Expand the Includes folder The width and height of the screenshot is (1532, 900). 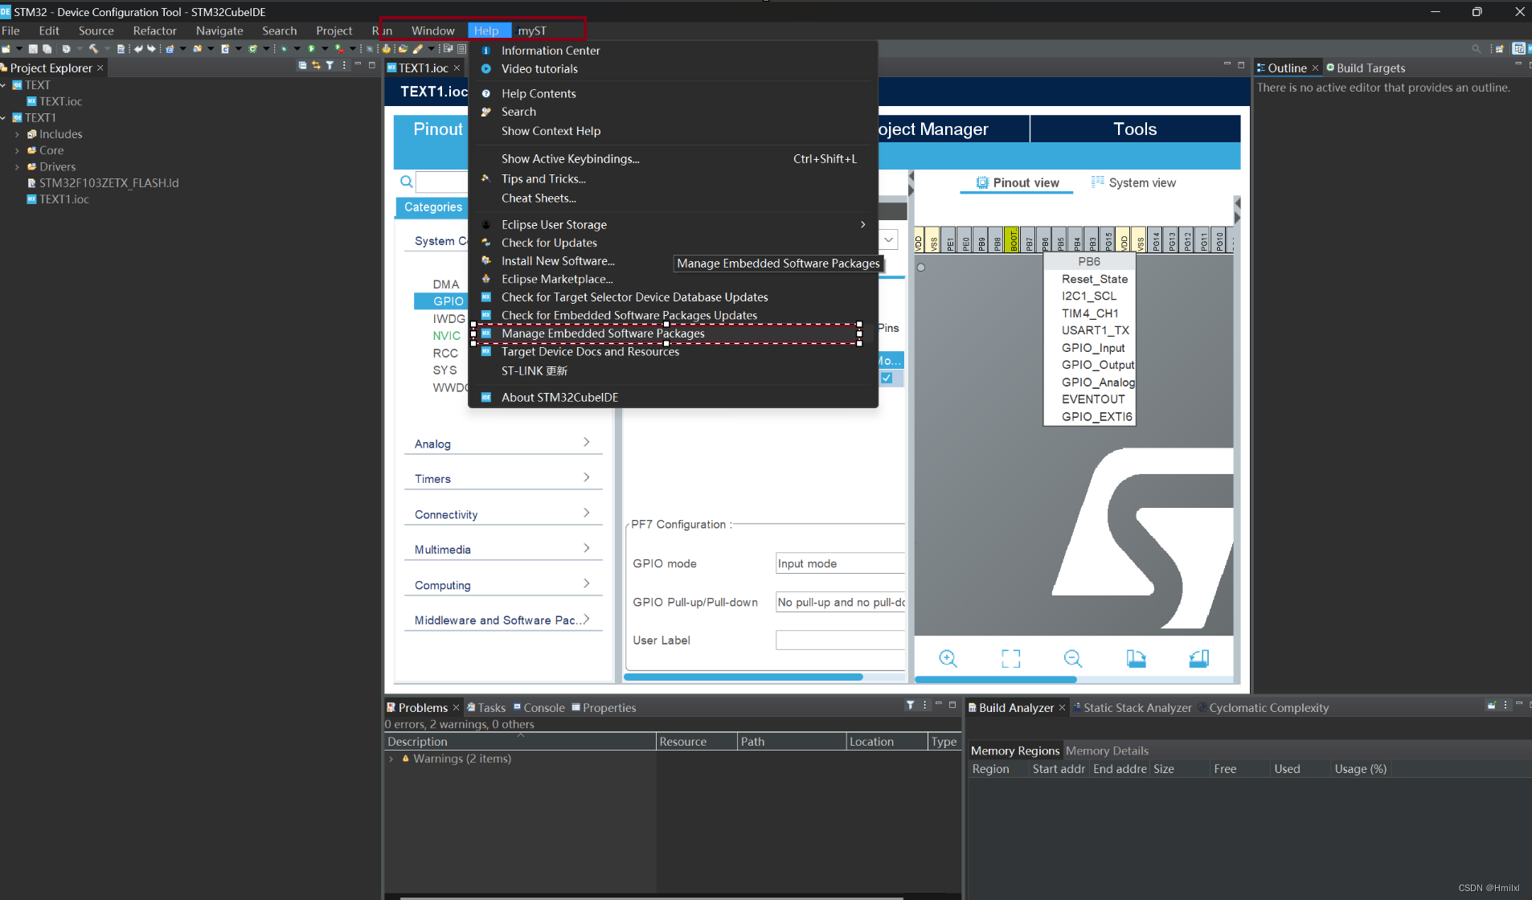pos(17,134)
